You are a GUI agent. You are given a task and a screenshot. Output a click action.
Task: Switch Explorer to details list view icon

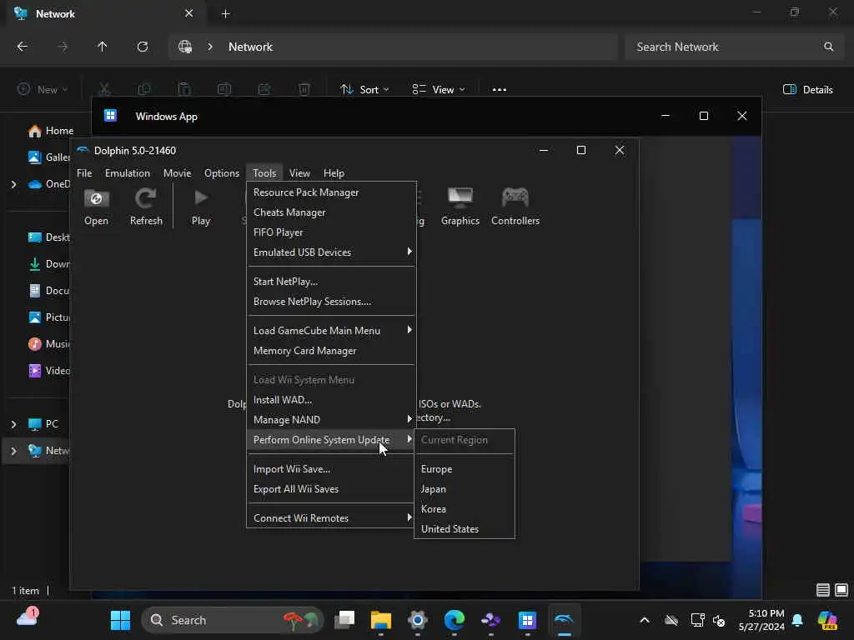[823, 590]
